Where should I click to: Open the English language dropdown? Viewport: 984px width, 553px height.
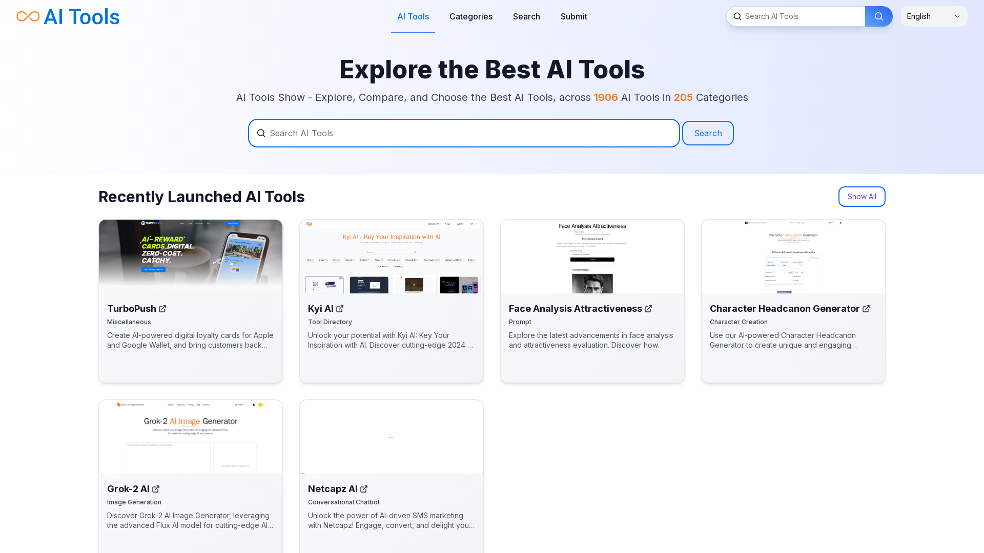coord(934,16)
